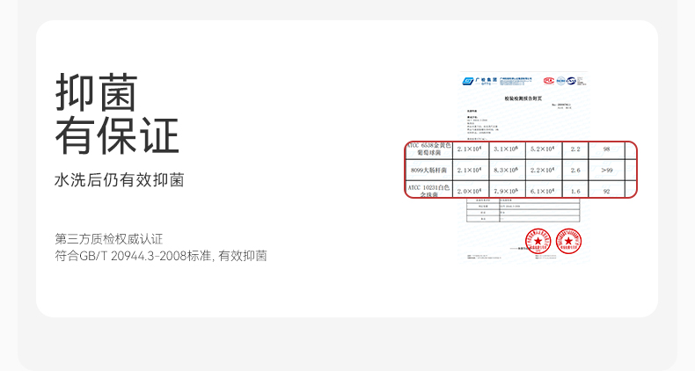695x371 pixels.
Task: Click "8.3×10⁶" in the 8099大肠杆菌 row
Action: (507, 170)
